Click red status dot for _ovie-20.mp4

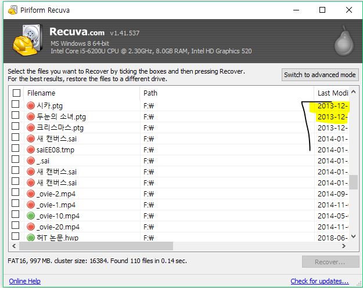pos(31,227)
